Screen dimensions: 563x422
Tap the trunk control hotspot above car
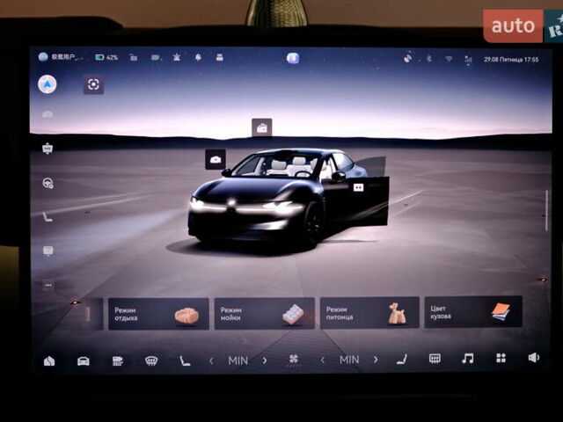point(262,127)
